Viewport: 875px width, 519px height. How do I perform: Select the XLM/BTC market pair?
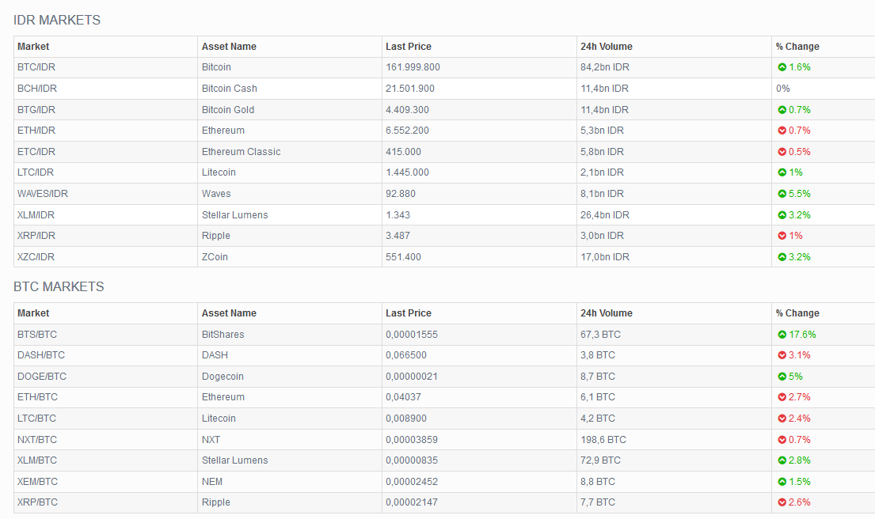37,460
